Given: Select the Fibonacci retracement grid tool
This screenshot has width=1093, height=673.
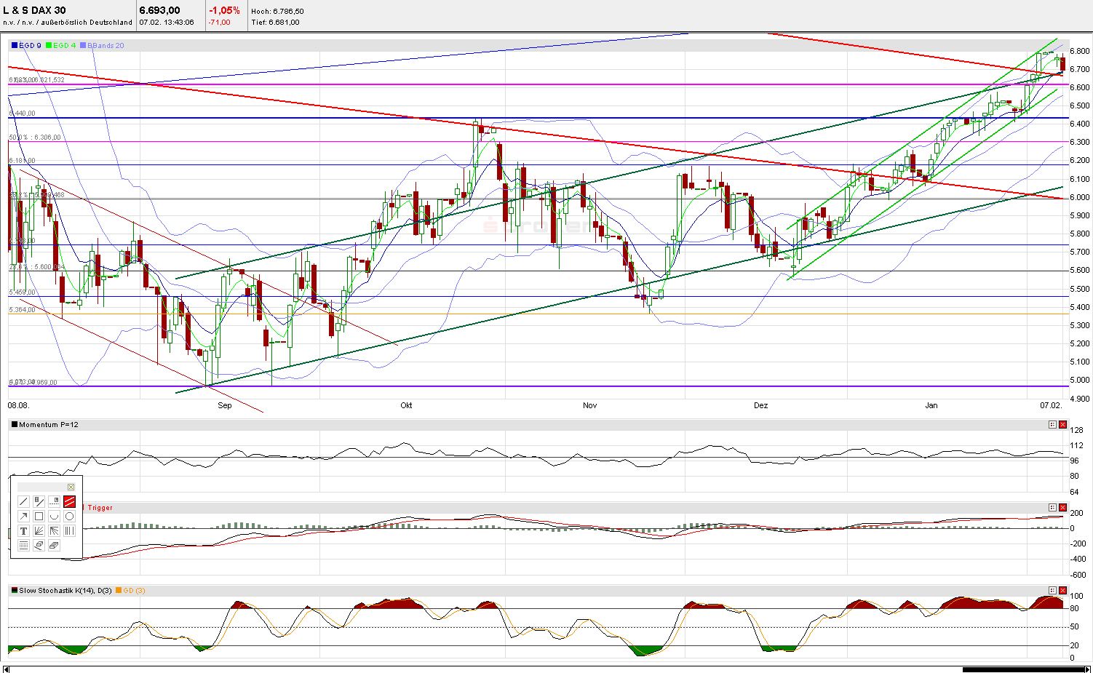Looking at the screenshot, I should click(x=23, y=545).
